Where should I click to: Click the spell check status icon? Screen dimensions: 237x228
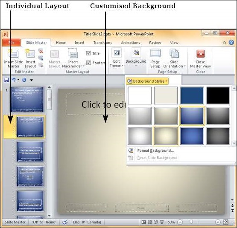[65, 222]
